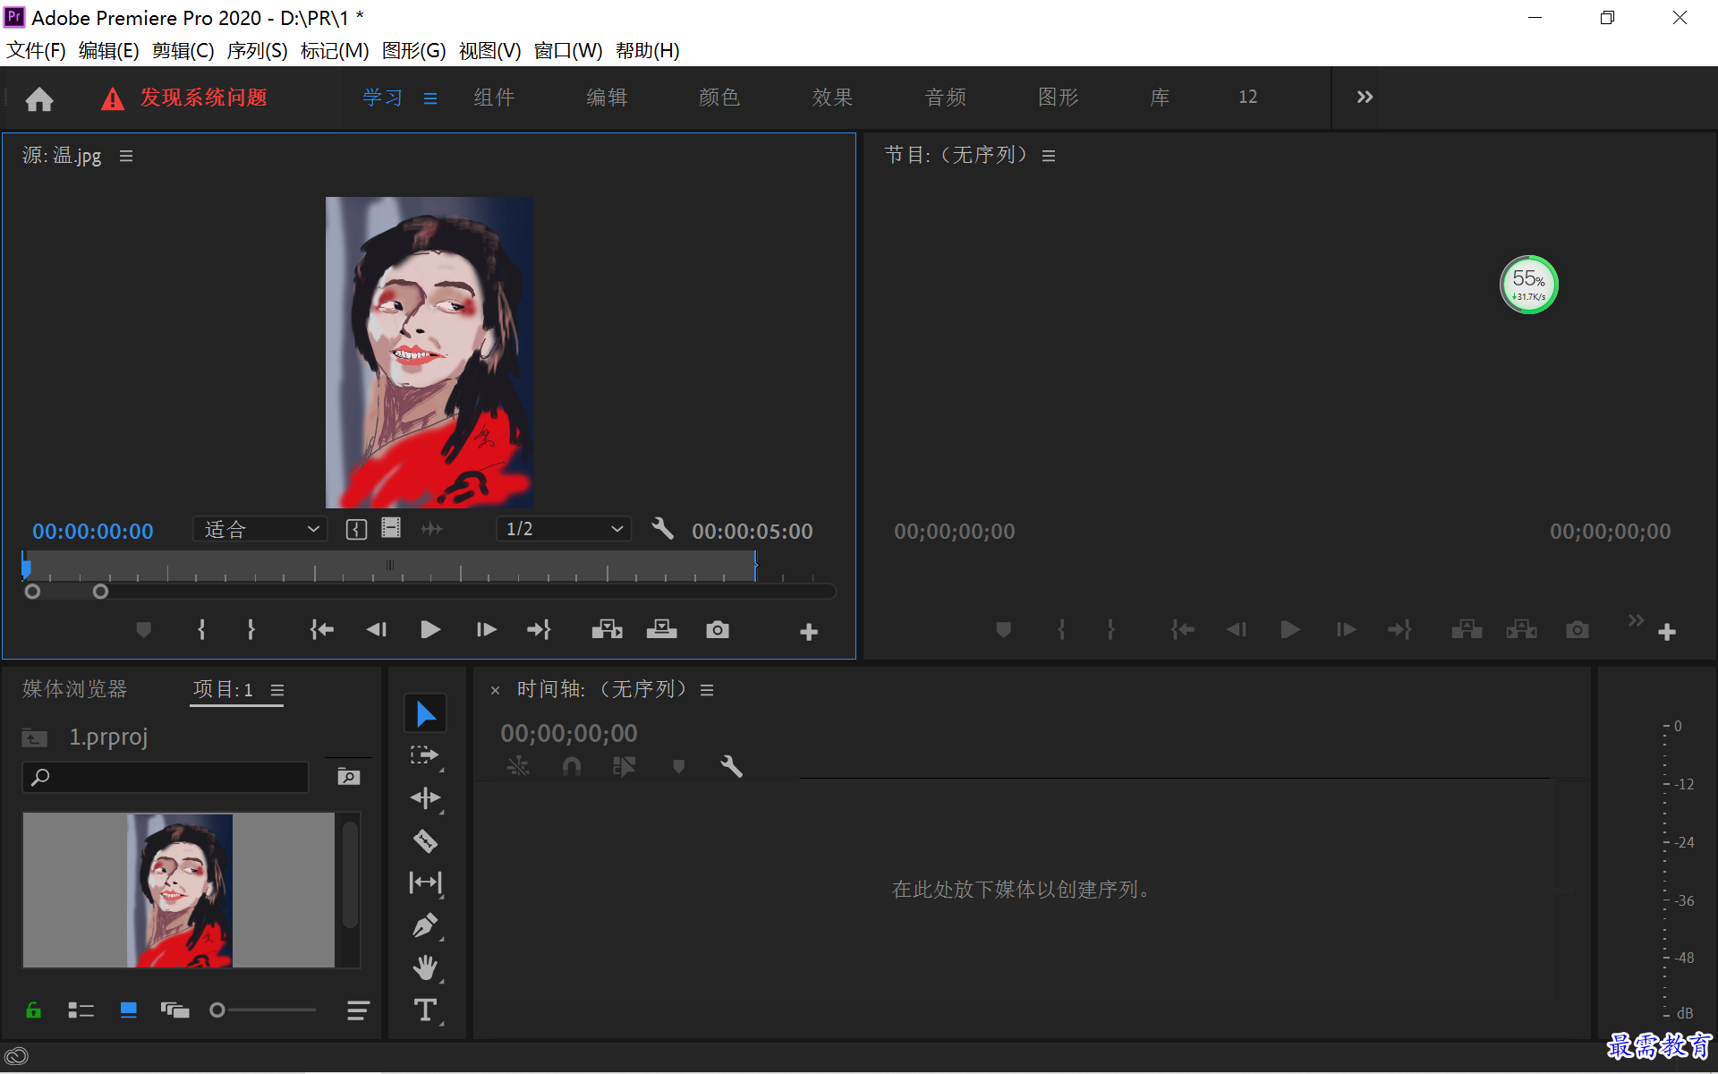Select the Hand tool
The width and height of the screenshot is (1718, 1074).
point(426,967)
